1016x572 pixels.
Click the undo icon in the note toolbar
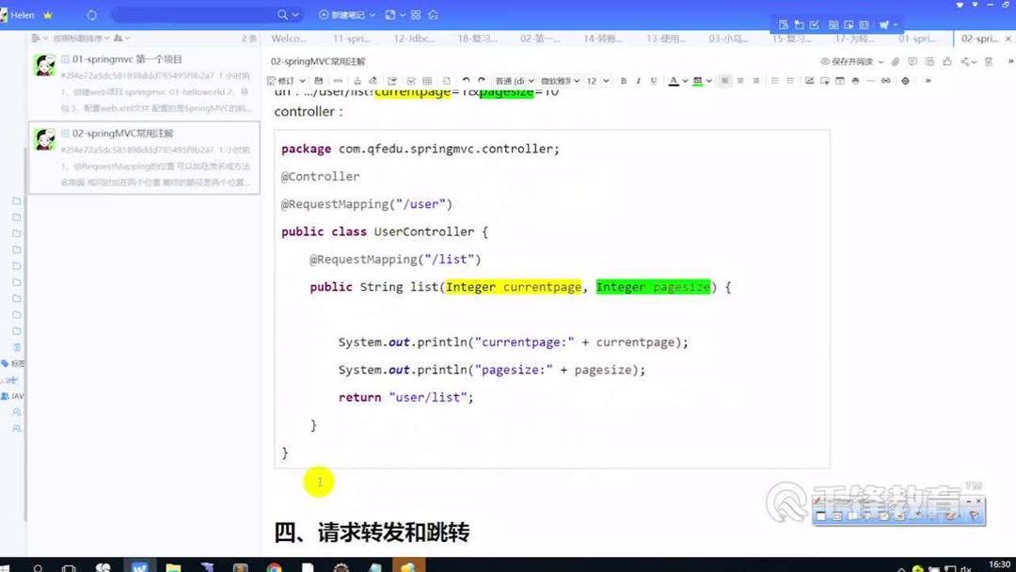(x=466, y=80)
